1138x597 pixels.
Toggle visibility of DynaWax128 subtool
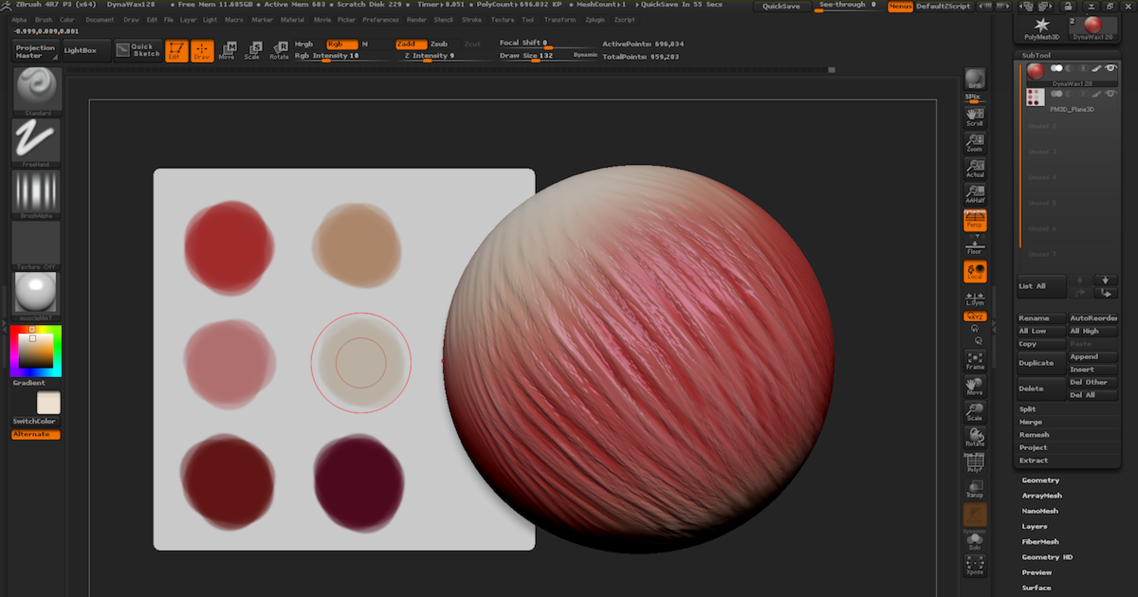1111,68
